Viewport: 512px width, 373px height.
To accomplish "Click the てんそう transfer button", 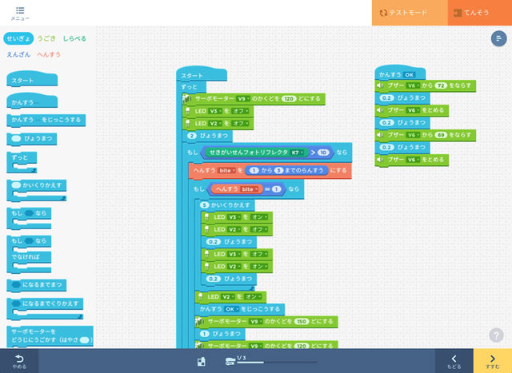I will (x=480, y=13).
